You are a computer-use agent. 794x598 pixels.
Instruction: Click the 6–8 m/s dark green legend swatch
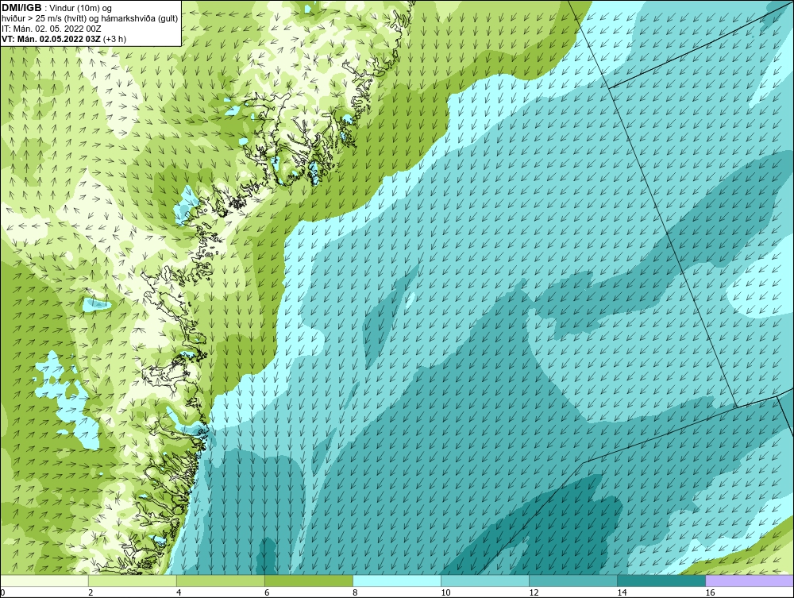309,581
